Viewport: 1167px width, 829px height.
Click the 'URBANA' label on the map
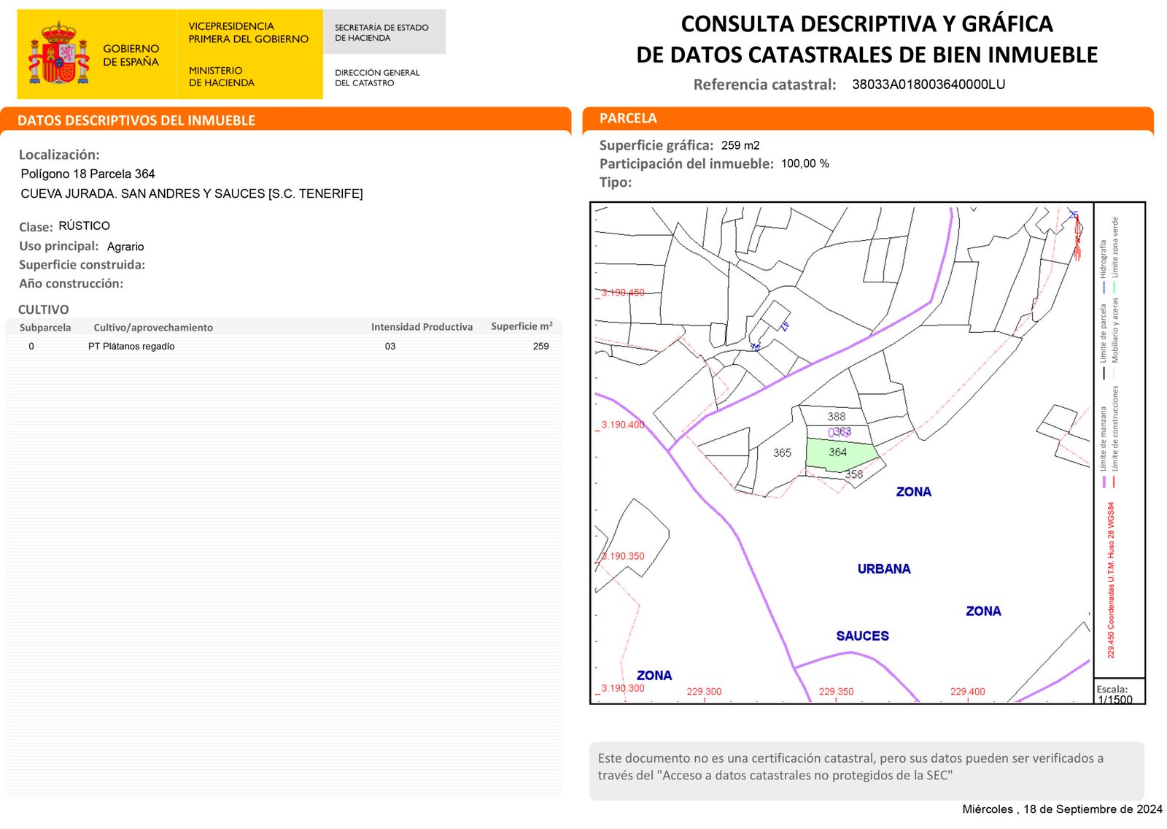pyautogui.click(x=884, y=569)
